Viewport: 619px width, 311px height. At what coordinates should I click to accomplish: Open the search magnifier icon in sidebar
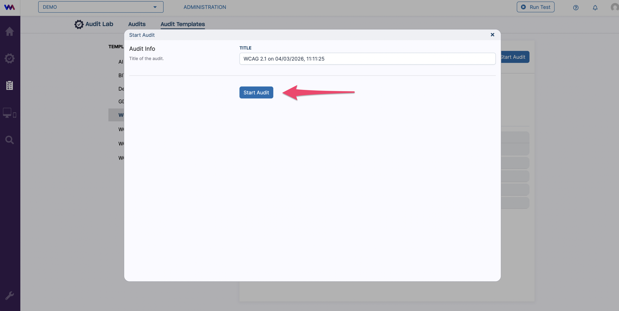tap(10, 140)
